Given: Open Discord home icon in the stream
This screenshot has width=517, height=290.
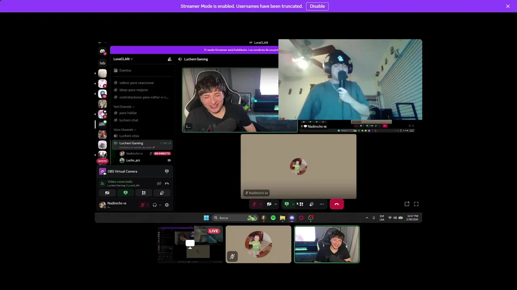Looking at the screenshot, I should pos(103,51).
